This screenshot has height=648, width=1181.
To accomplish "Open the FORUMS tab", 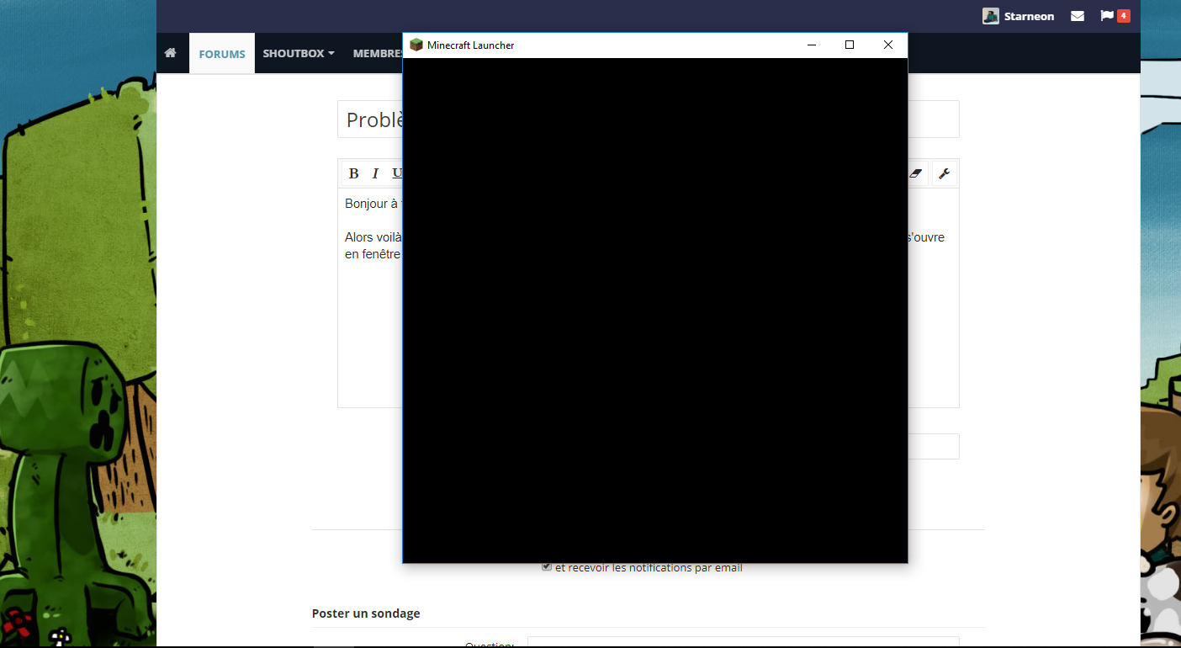I will coord(222,54).
